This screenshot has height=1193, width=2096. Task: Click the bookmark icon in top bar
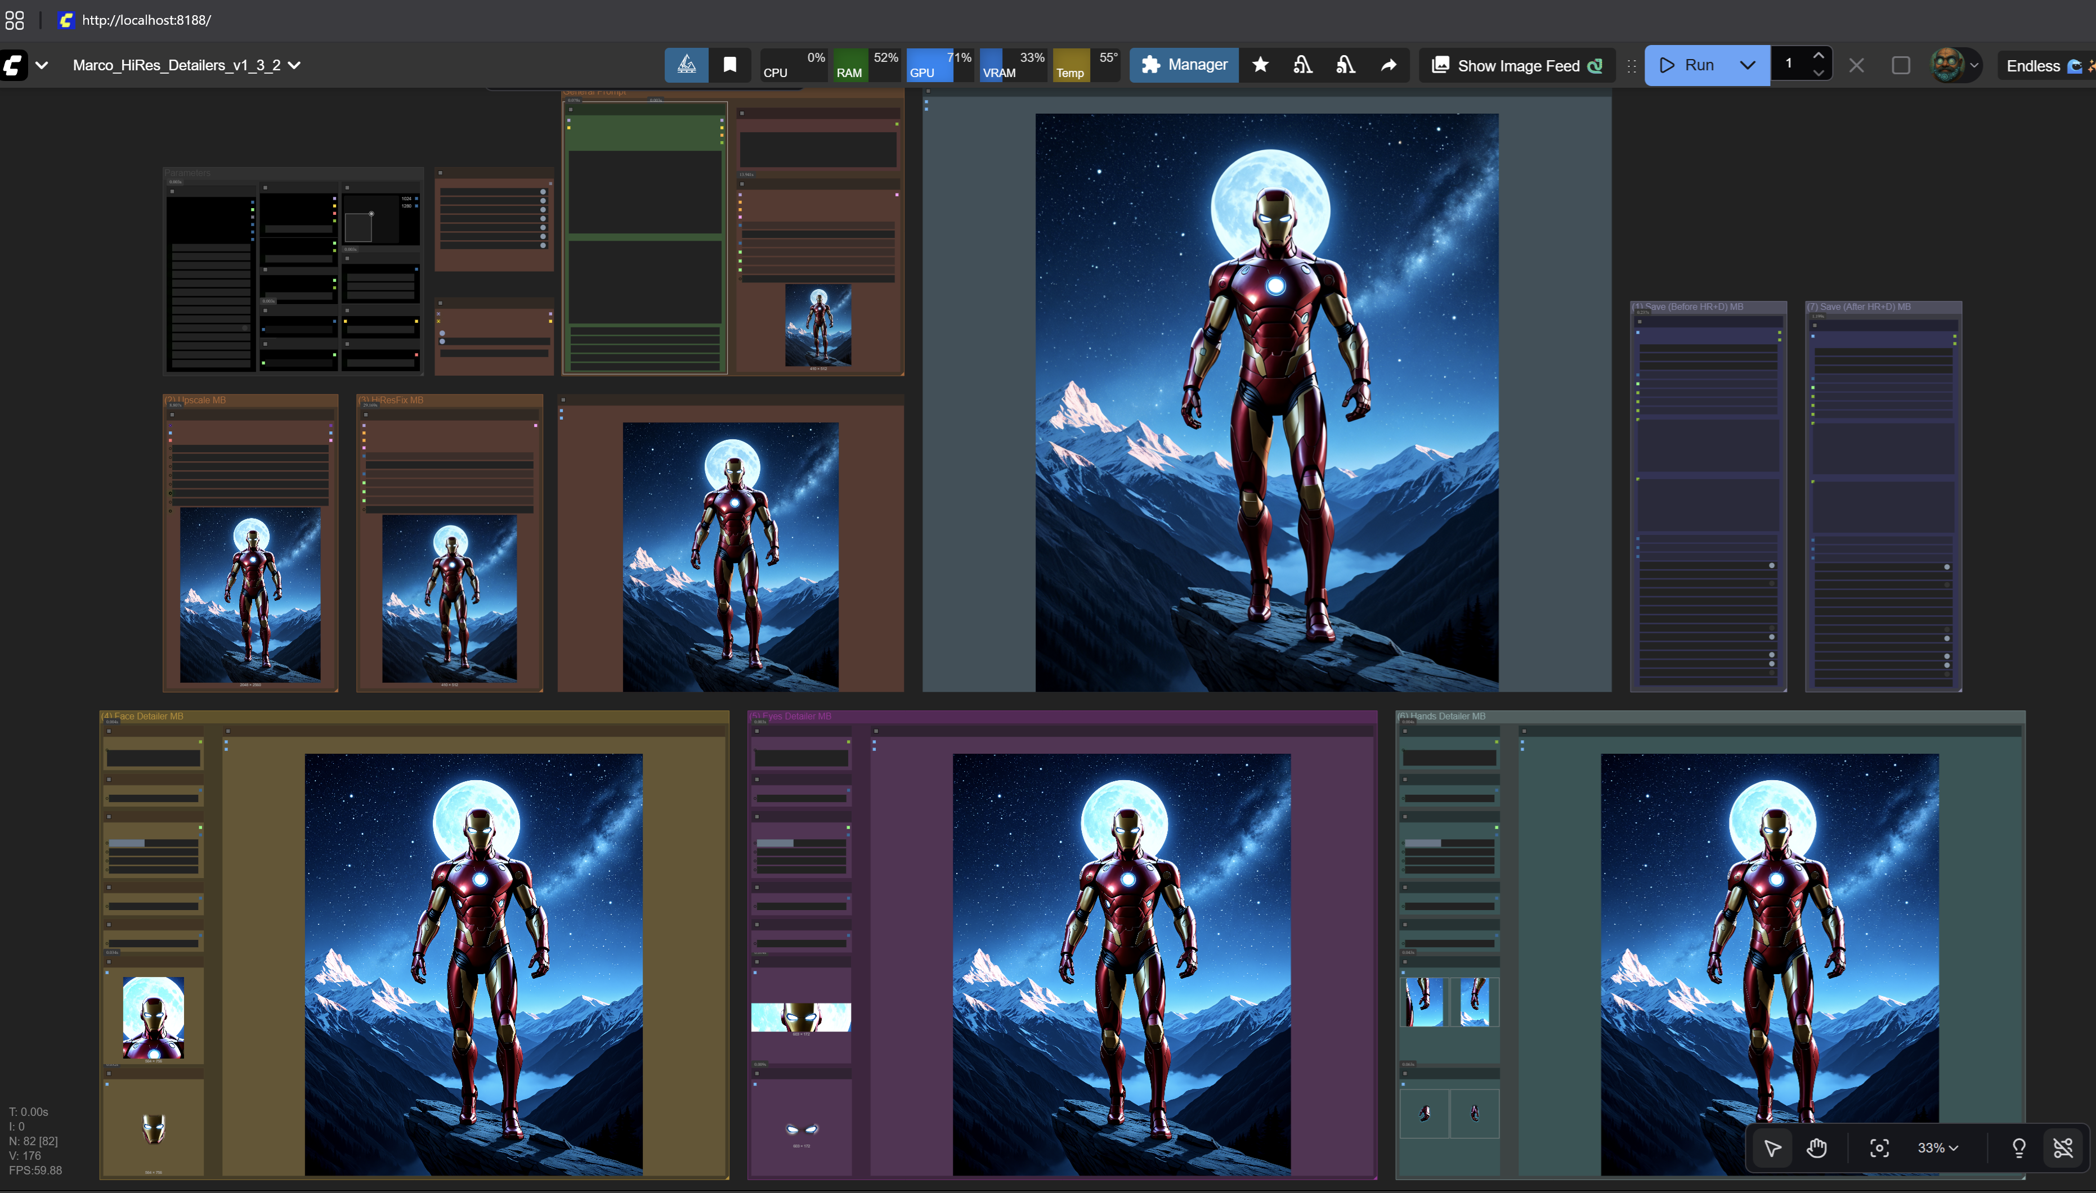pos(729,65)
